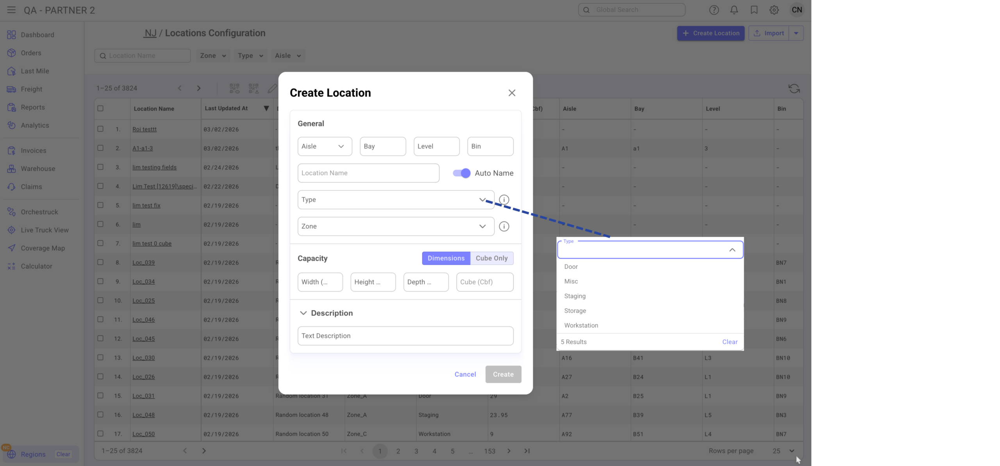
Task: Open the help question mark icon
Action: (x=714, y=10)
